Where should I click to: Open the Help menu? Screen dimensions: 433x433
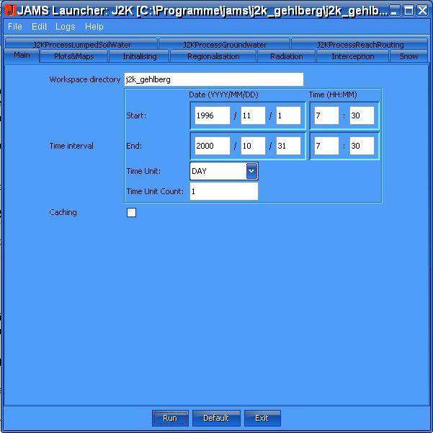[94, 27]
